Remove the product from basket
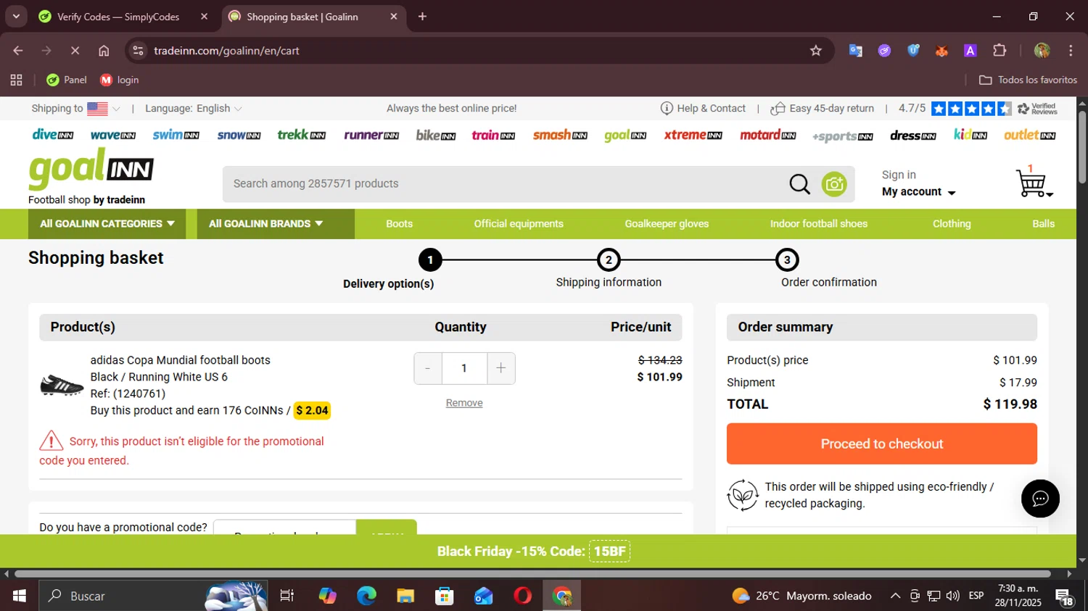The image size is (1088, 611). click(464, 403)
